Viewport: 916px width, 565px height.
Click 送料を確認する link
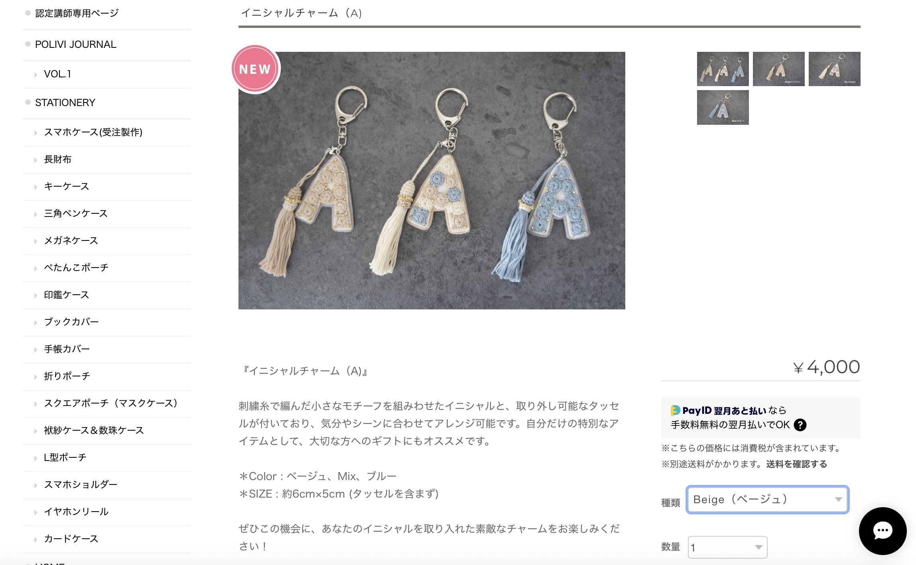[796, 464]
